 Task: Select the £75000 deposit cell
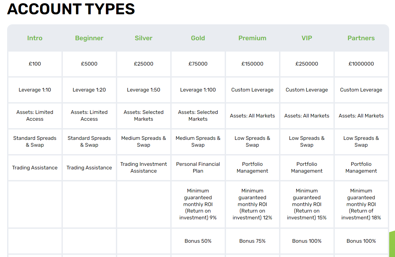[x=198, y=64]
